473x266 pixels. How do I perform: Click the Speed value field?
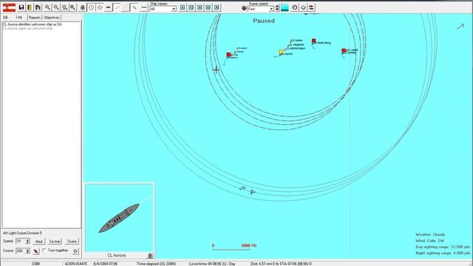pos(21,242)
